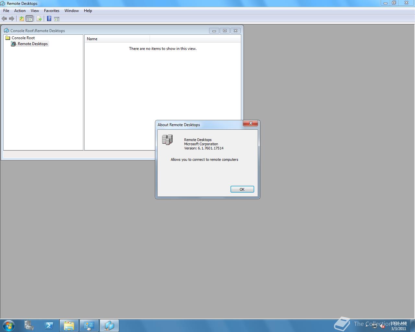The width and height of the screenshot is (415, 332).
Task: Click OK in About Remote Desktops dialog
Action: tap(242, 189)
